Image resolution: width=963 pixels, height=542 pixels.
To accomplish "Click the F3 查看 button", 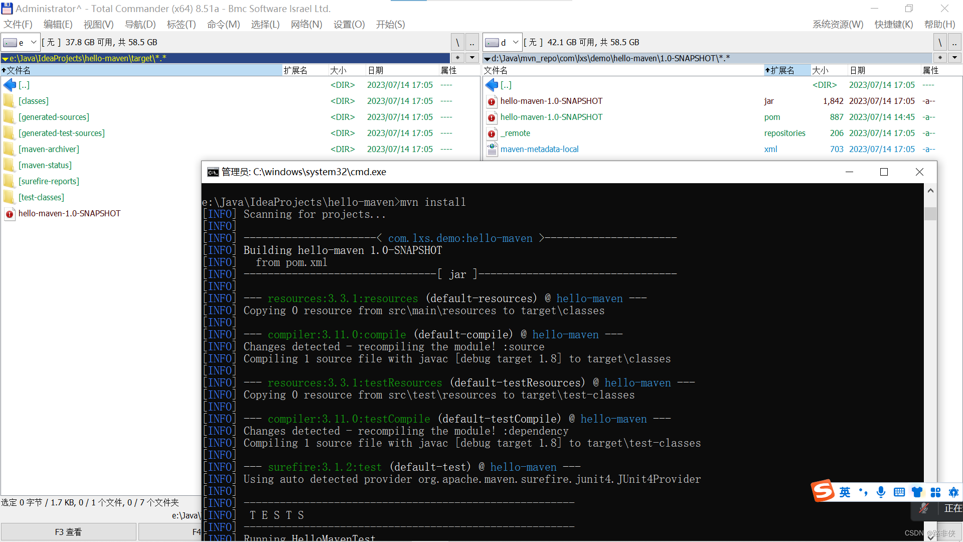I will 68,532.
